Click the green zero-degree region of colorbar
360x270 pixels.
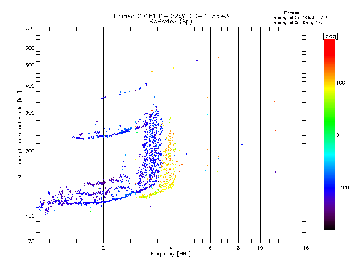pos(329,135)
